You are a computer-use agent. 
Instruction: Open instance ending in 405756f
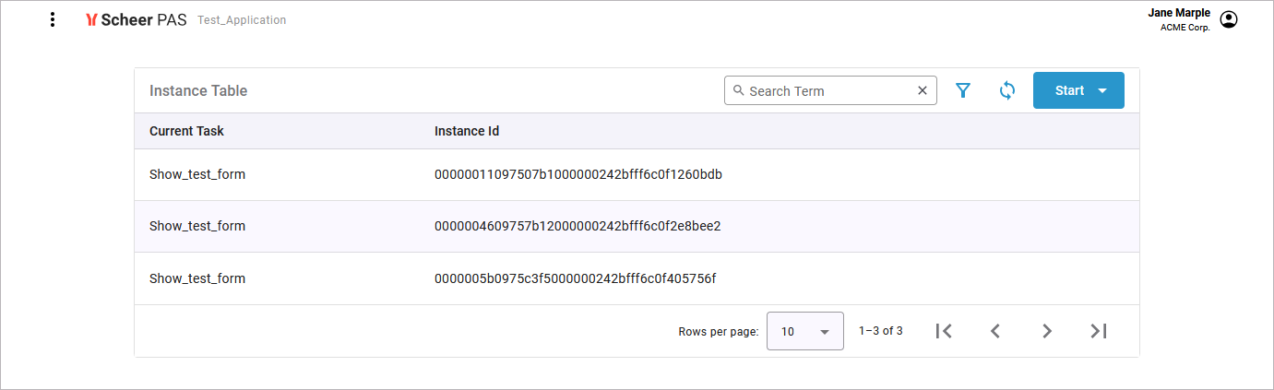point(575,278)
